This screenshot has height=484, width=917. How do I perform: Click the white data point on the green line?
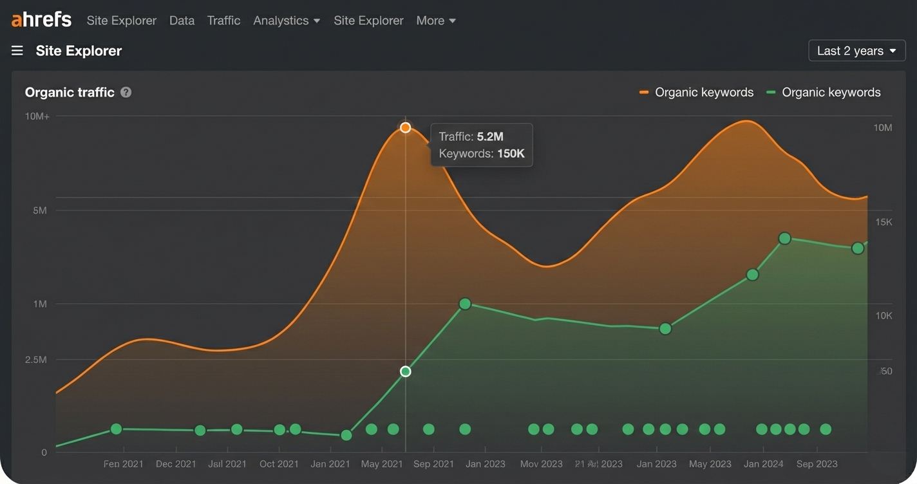[405, 371]
